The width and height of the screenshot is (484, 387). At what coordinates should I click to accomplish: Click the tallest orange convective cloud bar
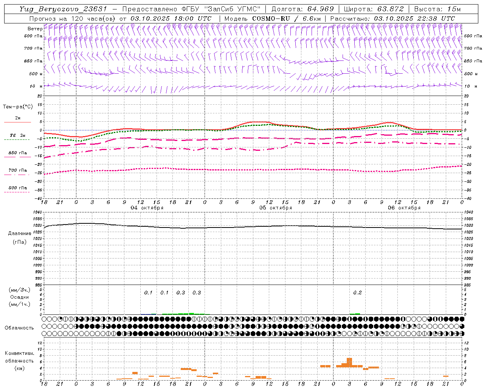[x=349, y=362]
